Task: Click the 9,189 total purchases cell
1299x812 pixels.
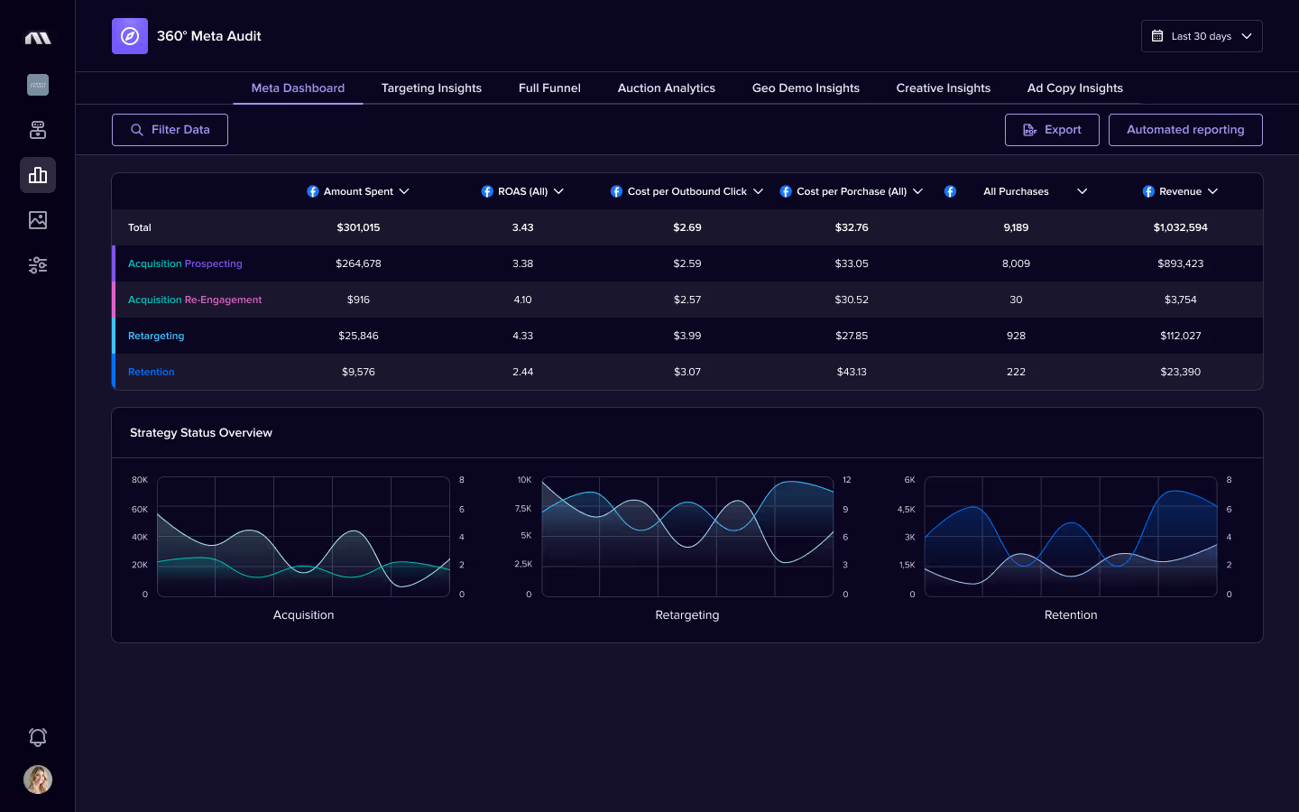Action: (x=1016, y=227)
